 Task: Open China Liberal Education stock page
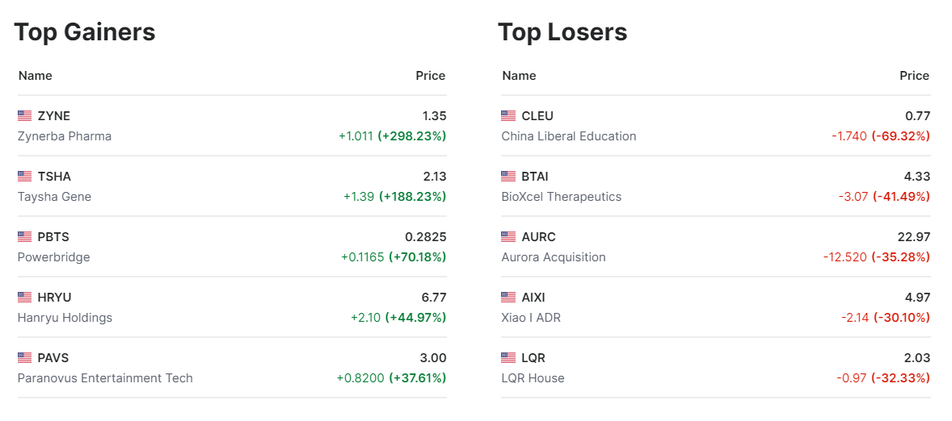(568, 136)
